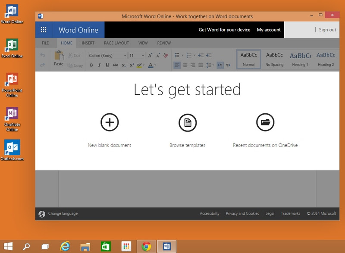Toggle bold formatting
The height and width of the screenshot is (253, 345).
(x=91, y=65)
